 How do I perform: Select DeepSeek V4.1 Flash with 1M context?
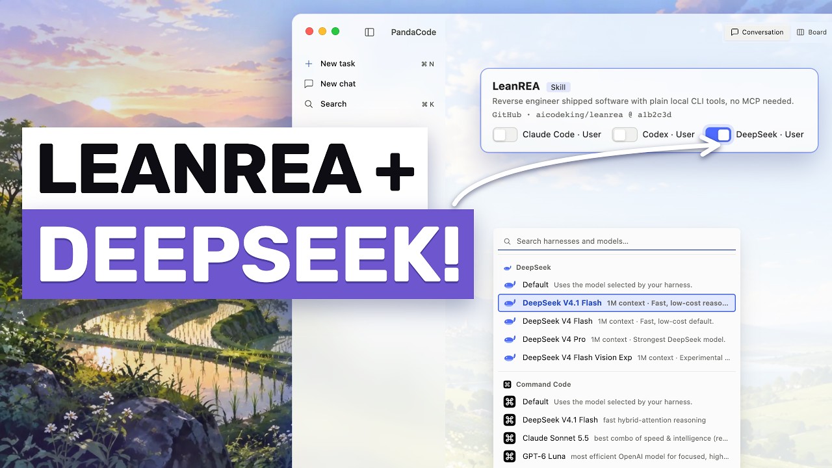pos(617,303)
